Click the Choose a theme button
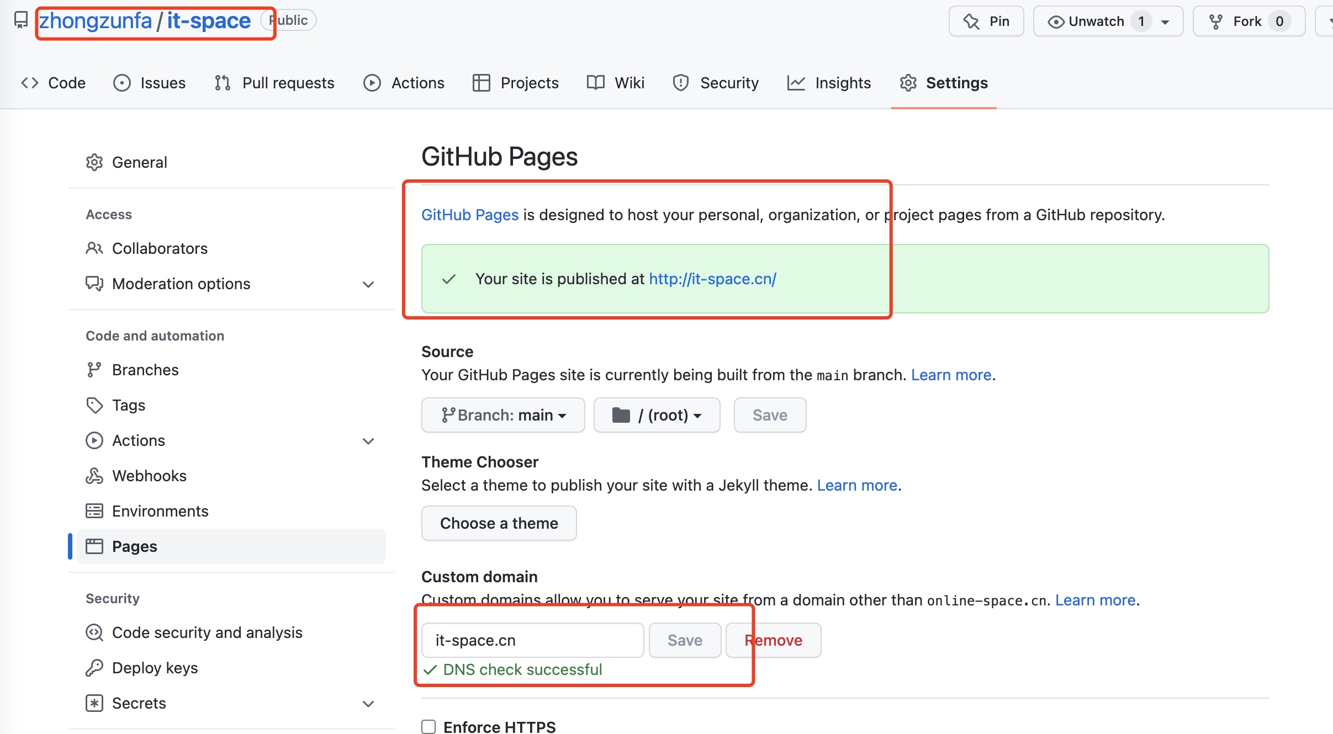Image resolution: width=1333 pixels, height=734 pixels. (x=499, y=523)
